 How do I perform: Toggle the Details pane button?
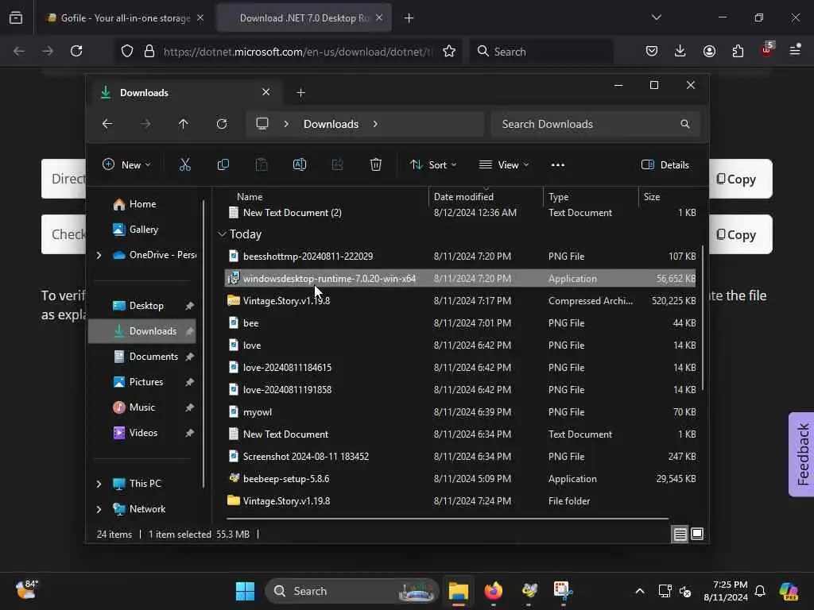[x=665, y=165]
